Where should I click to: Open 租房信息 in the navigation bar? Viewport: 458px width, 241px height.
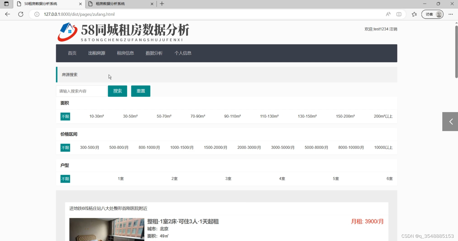[x=125, y=53]
